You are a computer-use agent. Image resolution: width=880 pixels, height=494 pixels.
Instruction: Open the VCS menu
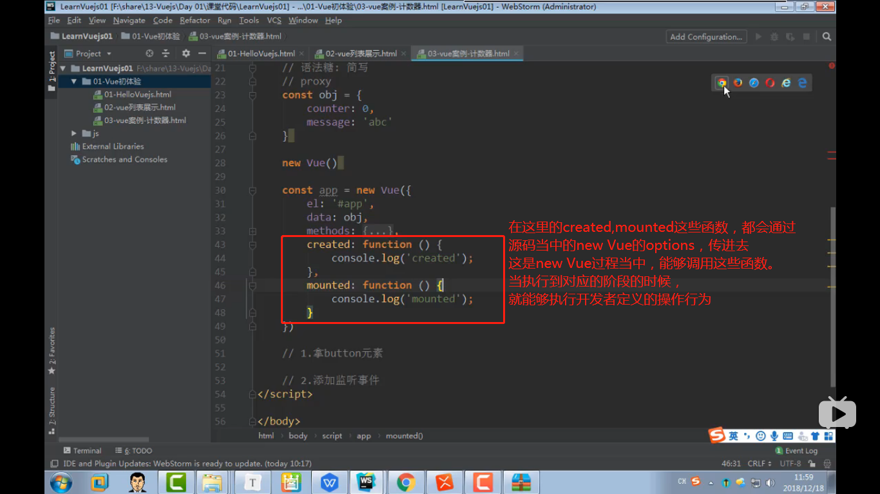pos(274,21)
